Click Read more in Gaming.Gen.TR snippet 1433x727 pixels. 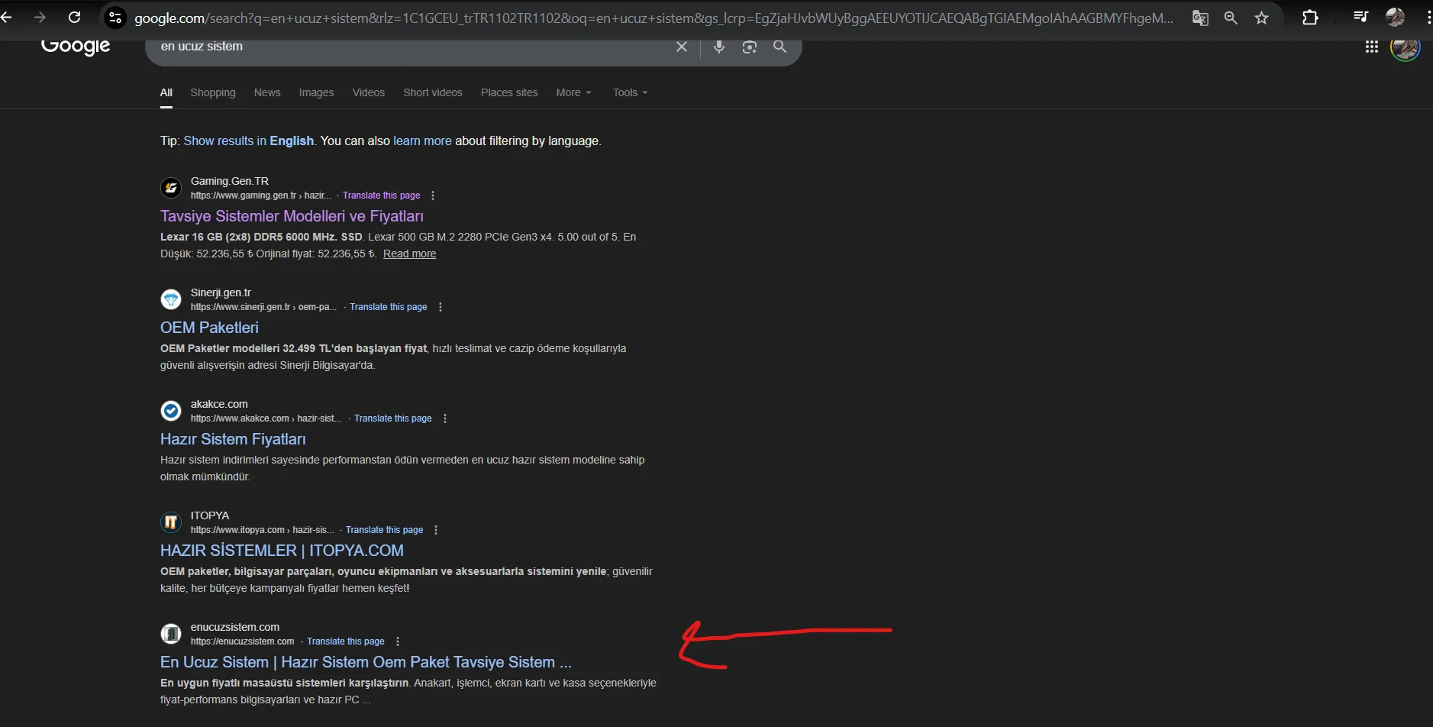(x=409, y=254)
